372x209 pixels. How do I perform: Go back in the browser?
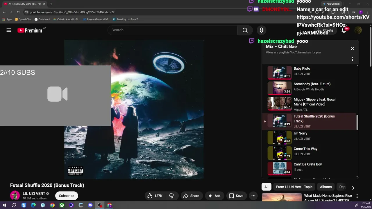tap(4, 12)
